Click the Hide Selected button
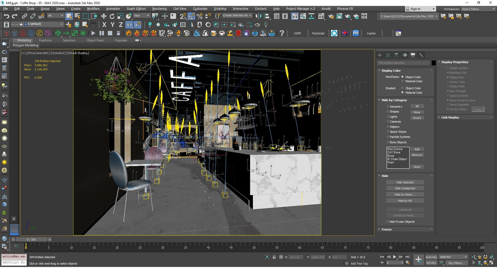 [405, 182]
